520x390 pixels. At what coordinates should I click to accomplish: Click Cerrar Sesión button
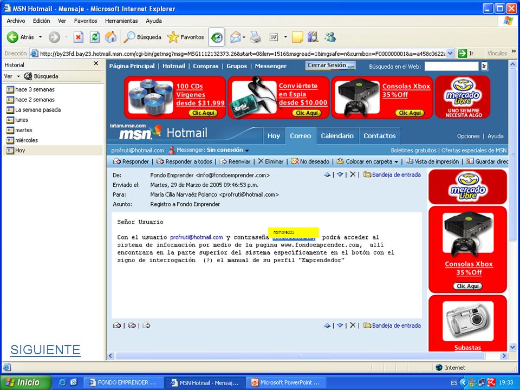330,66
